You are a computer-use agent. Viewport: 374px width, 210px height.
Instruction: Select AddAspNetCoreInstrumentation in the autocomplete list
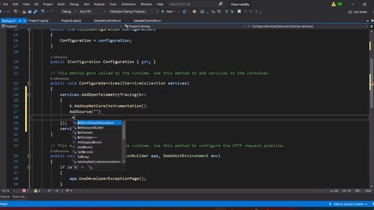pyautogui.click(x=97, y=162)
